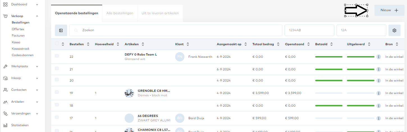Click info icon for order 22
The width and height of the screenshot is (407, 132).
(x=378, y=57)
